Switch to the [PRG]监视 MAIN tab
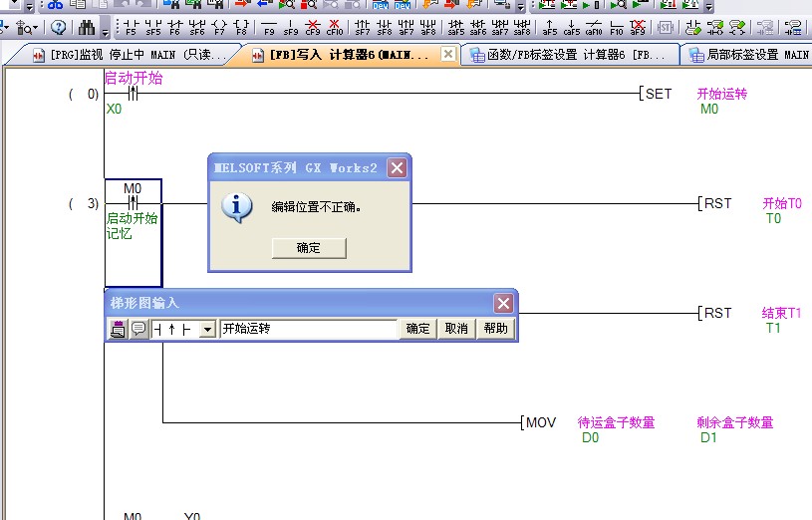 130,55
